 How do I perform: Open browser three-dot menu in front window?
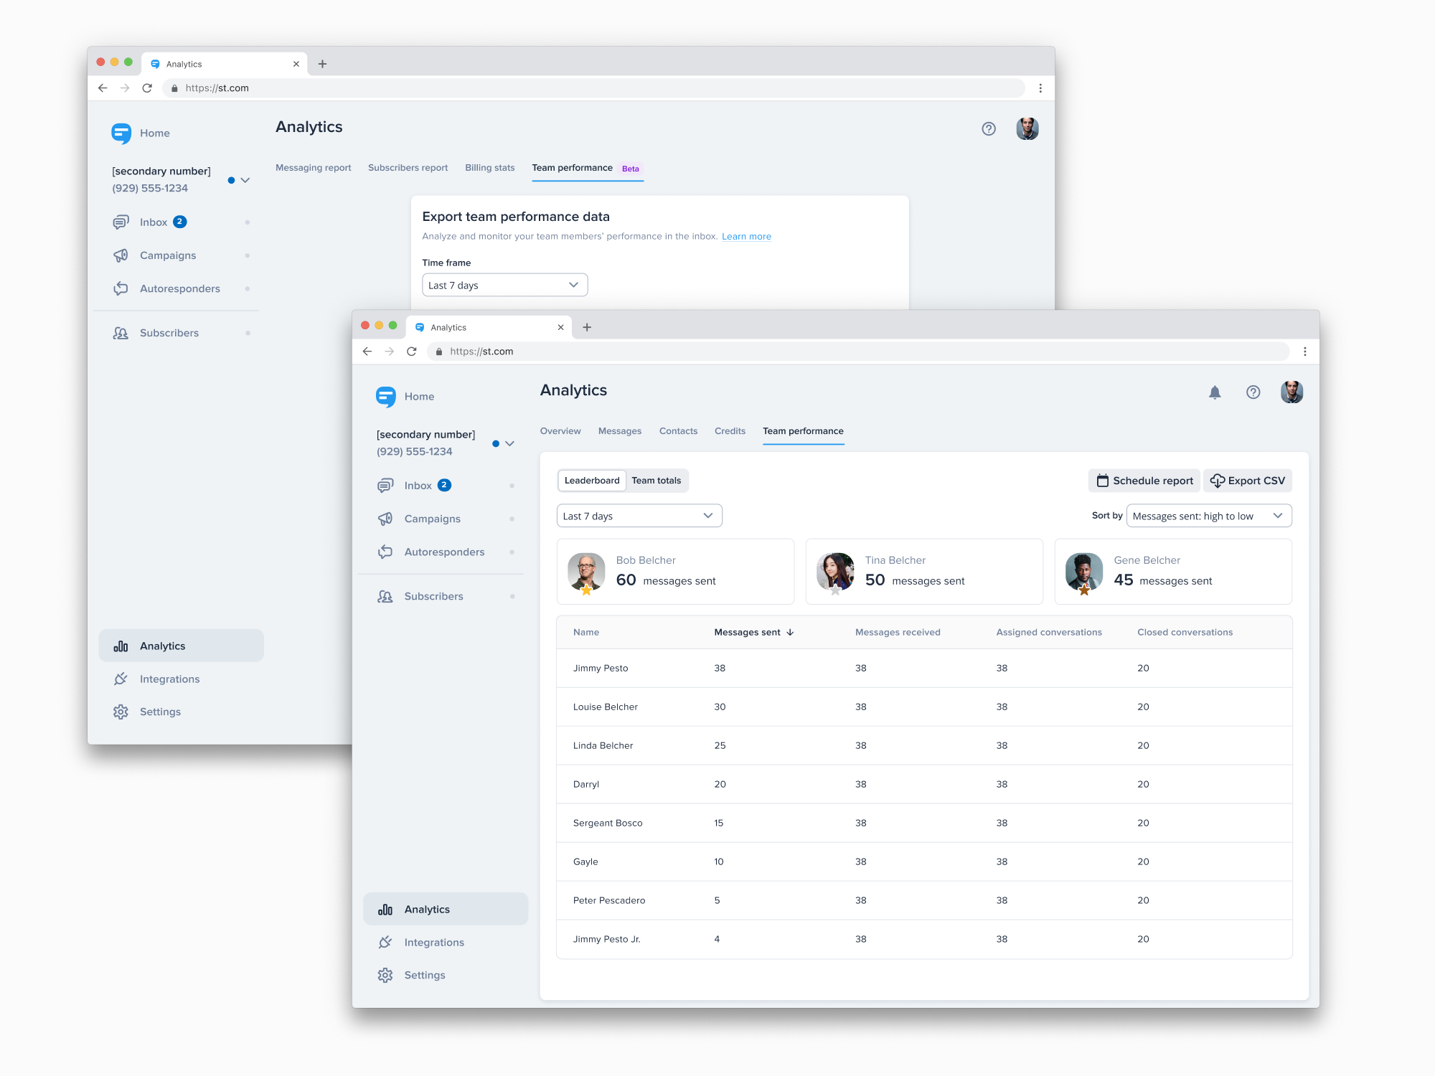pos(1305,351)
